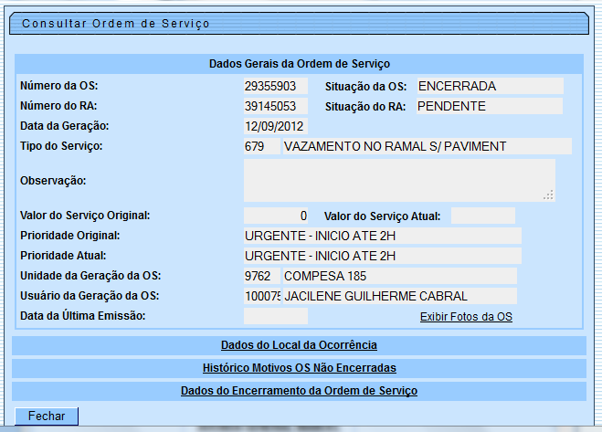Click the COMPESA 185 unit name field
The image size is (602, 432).
(399, 276)
